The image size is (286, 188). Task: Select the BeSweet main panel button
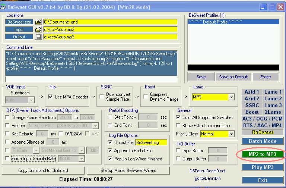(x=263, y=132)
